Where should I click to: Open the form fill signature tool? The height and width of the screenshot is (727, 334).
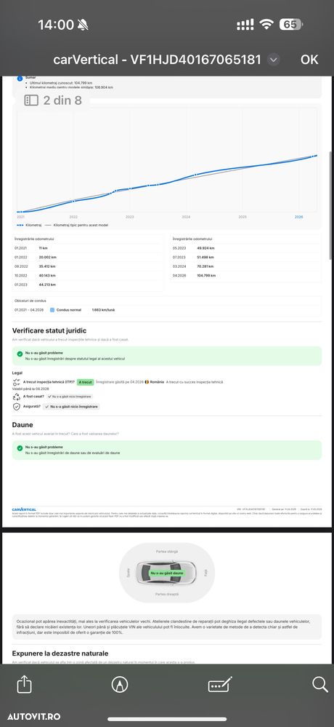[220, 684]
